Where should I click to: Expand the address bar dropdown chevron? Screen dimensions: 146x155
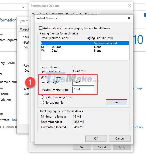[23, 7]
